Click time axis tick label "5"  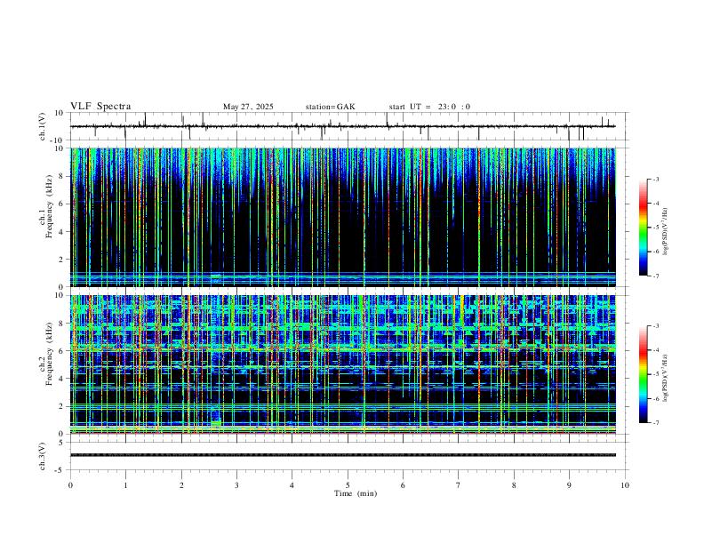tap(348, 485)
